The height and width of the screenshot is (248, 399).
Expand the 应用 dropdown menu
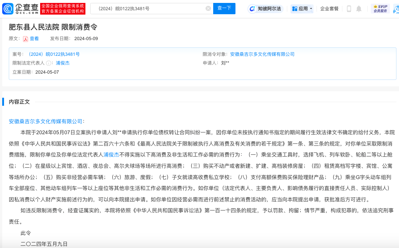[302, 9]
